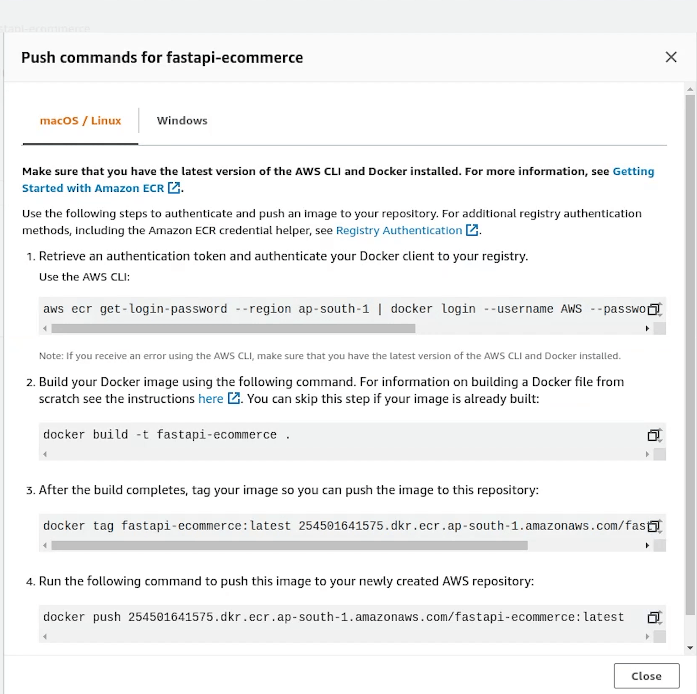The height and width of the screenshot is (694, 697).
Task: Copy the docker build command
Action: (654, 435)
